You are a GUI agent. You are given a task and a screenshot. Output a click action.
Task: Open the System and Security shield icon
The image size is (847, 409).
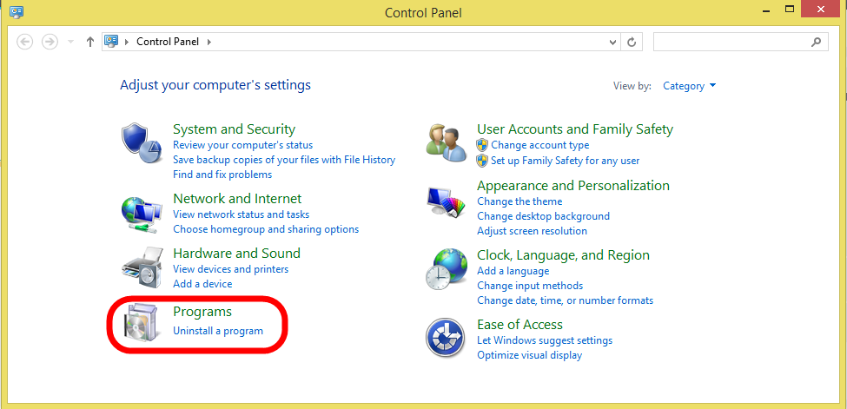point(142,143)
